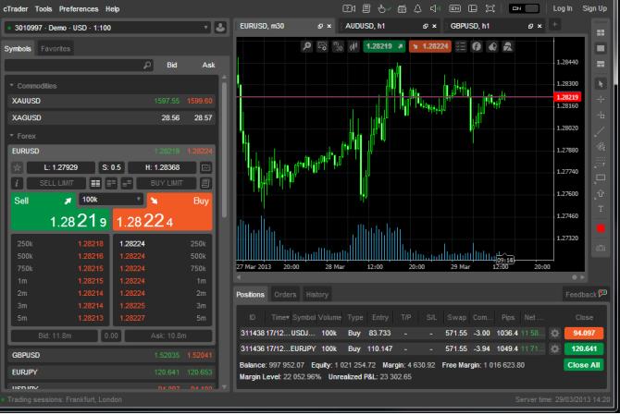Click the EURUSD info 'i' icon
Image resolution: width=620 pixels, height=415 pixels.
[17, 183]
